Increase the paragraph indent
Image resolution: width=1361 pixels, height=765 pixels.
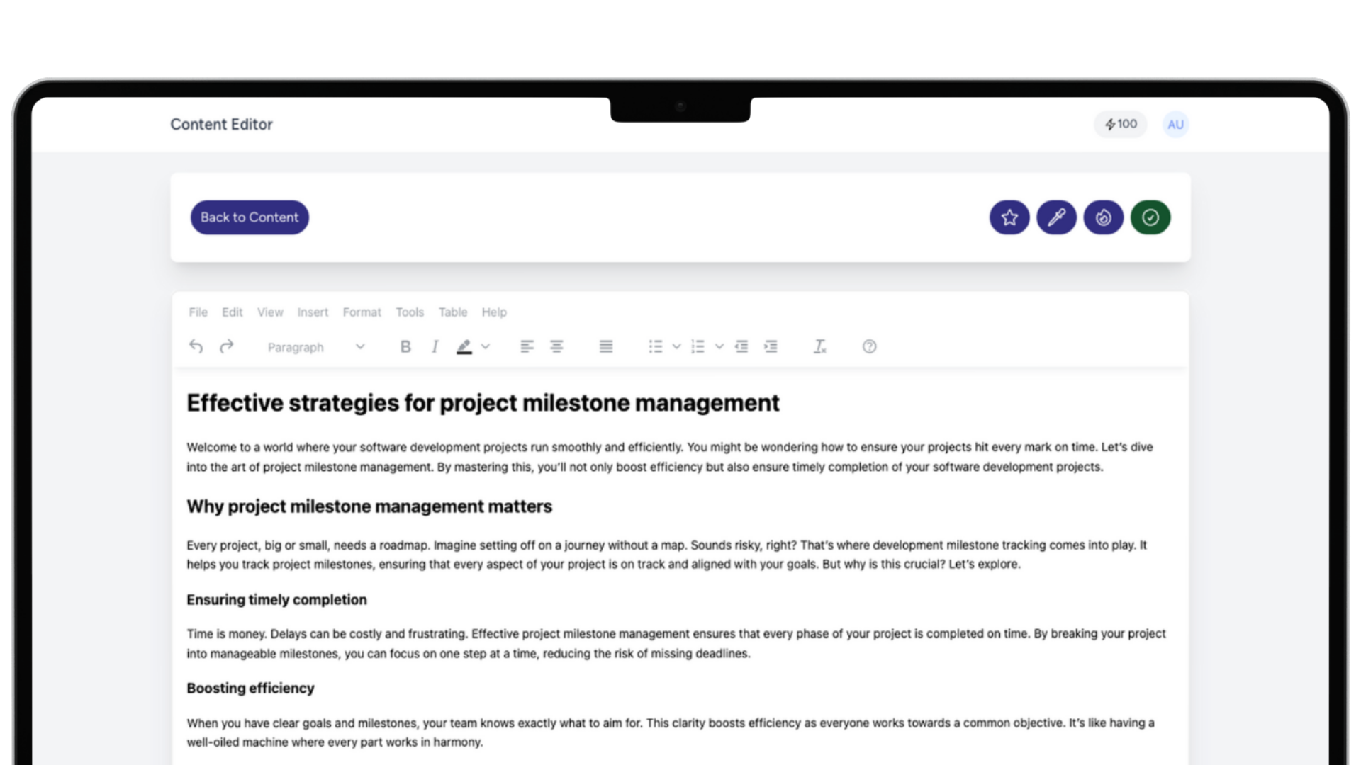tap(771, 346)
